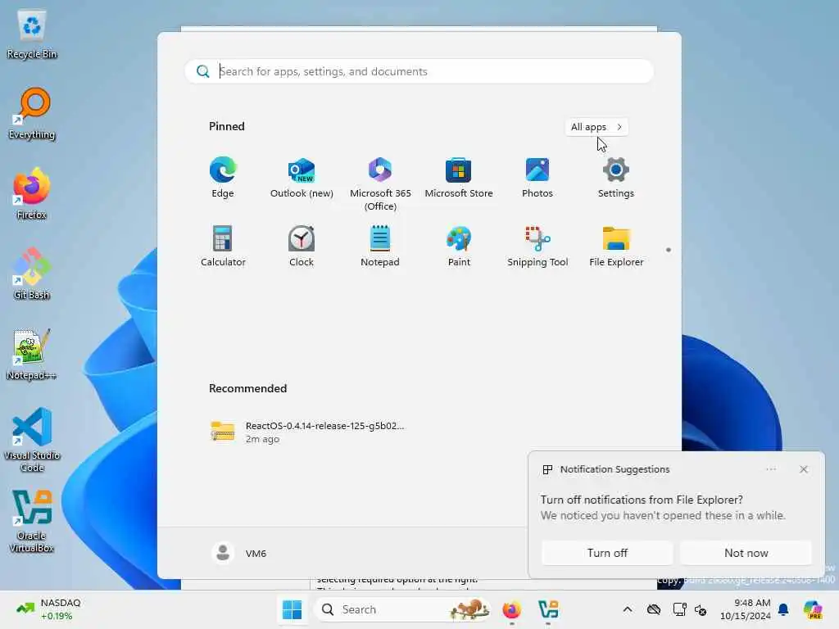Launch Paint app

click(459, 246)
